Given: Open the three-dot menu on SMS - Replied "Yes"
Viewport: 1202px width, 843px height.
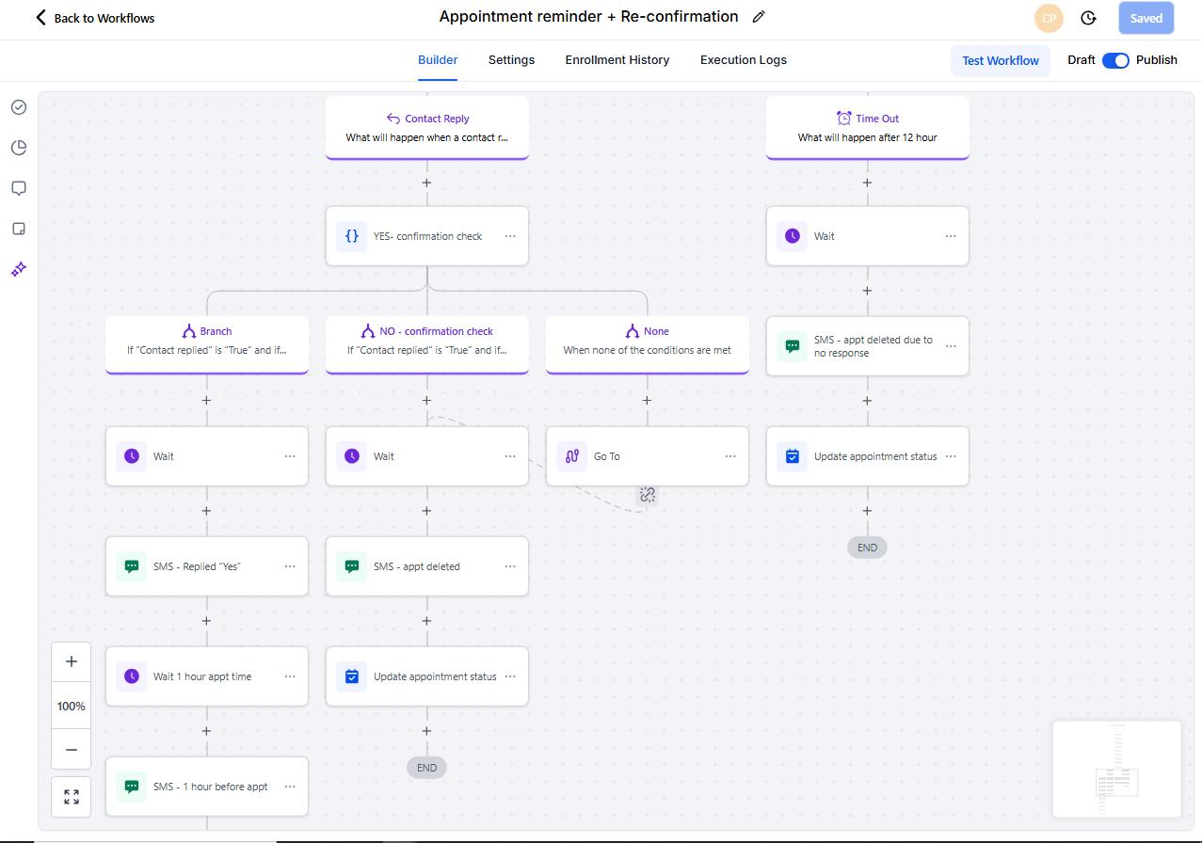Looking at the screenshot, I should click(x=290, y=566).
